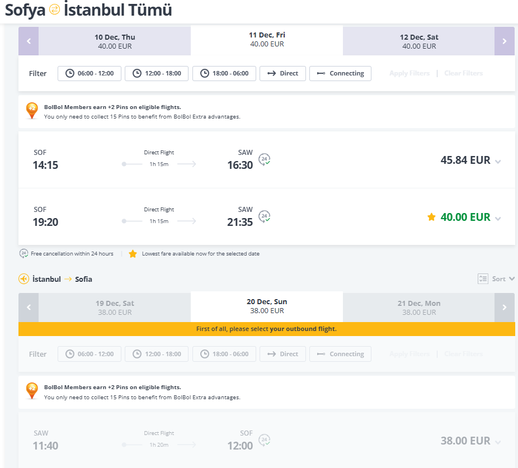Toggle return 12:00 - 18:00 time filter
This screenshot has height=468, width=518.
tap(157, 354)
